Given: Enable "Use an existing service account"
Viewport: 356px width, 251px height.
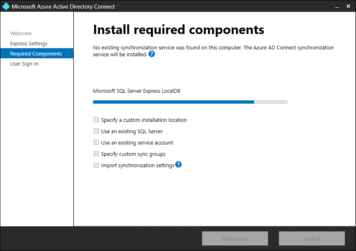Looking at the screenshot, I should coord(96,142).
